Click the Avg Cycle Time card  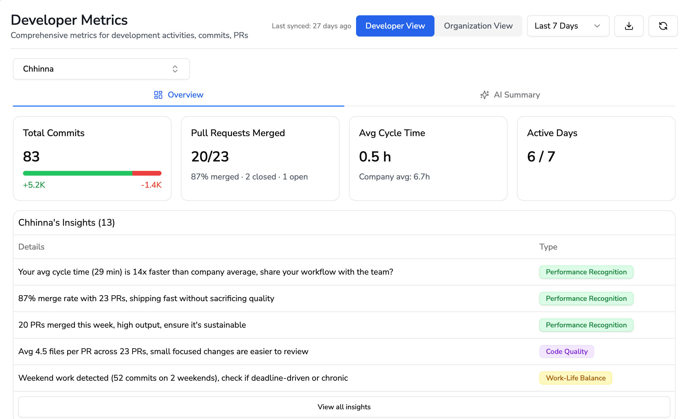428,159
